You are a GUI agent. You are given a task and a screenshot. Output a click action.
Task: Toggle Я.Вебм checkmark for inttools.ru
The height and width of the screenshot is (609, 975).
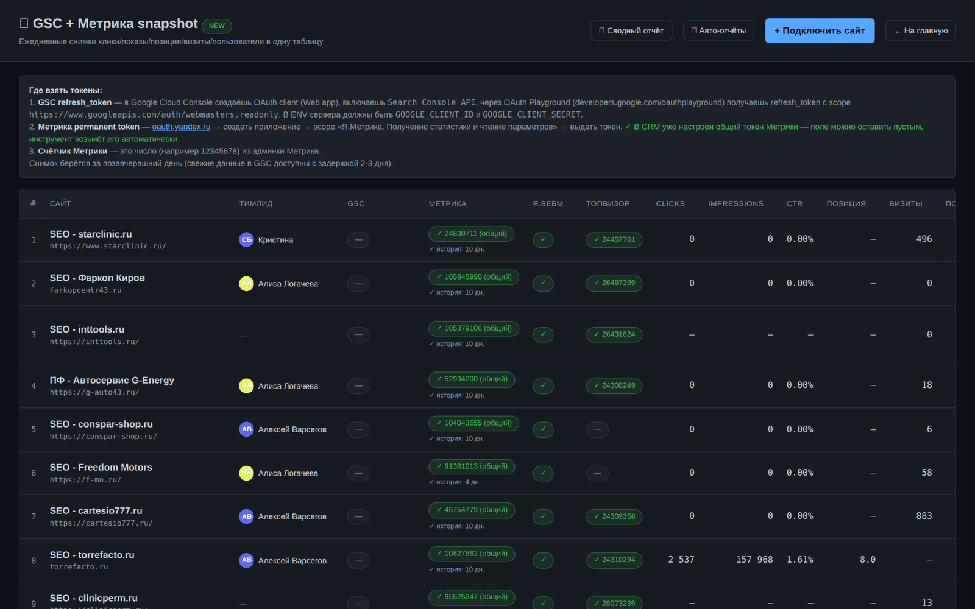[x=543, y=334]
